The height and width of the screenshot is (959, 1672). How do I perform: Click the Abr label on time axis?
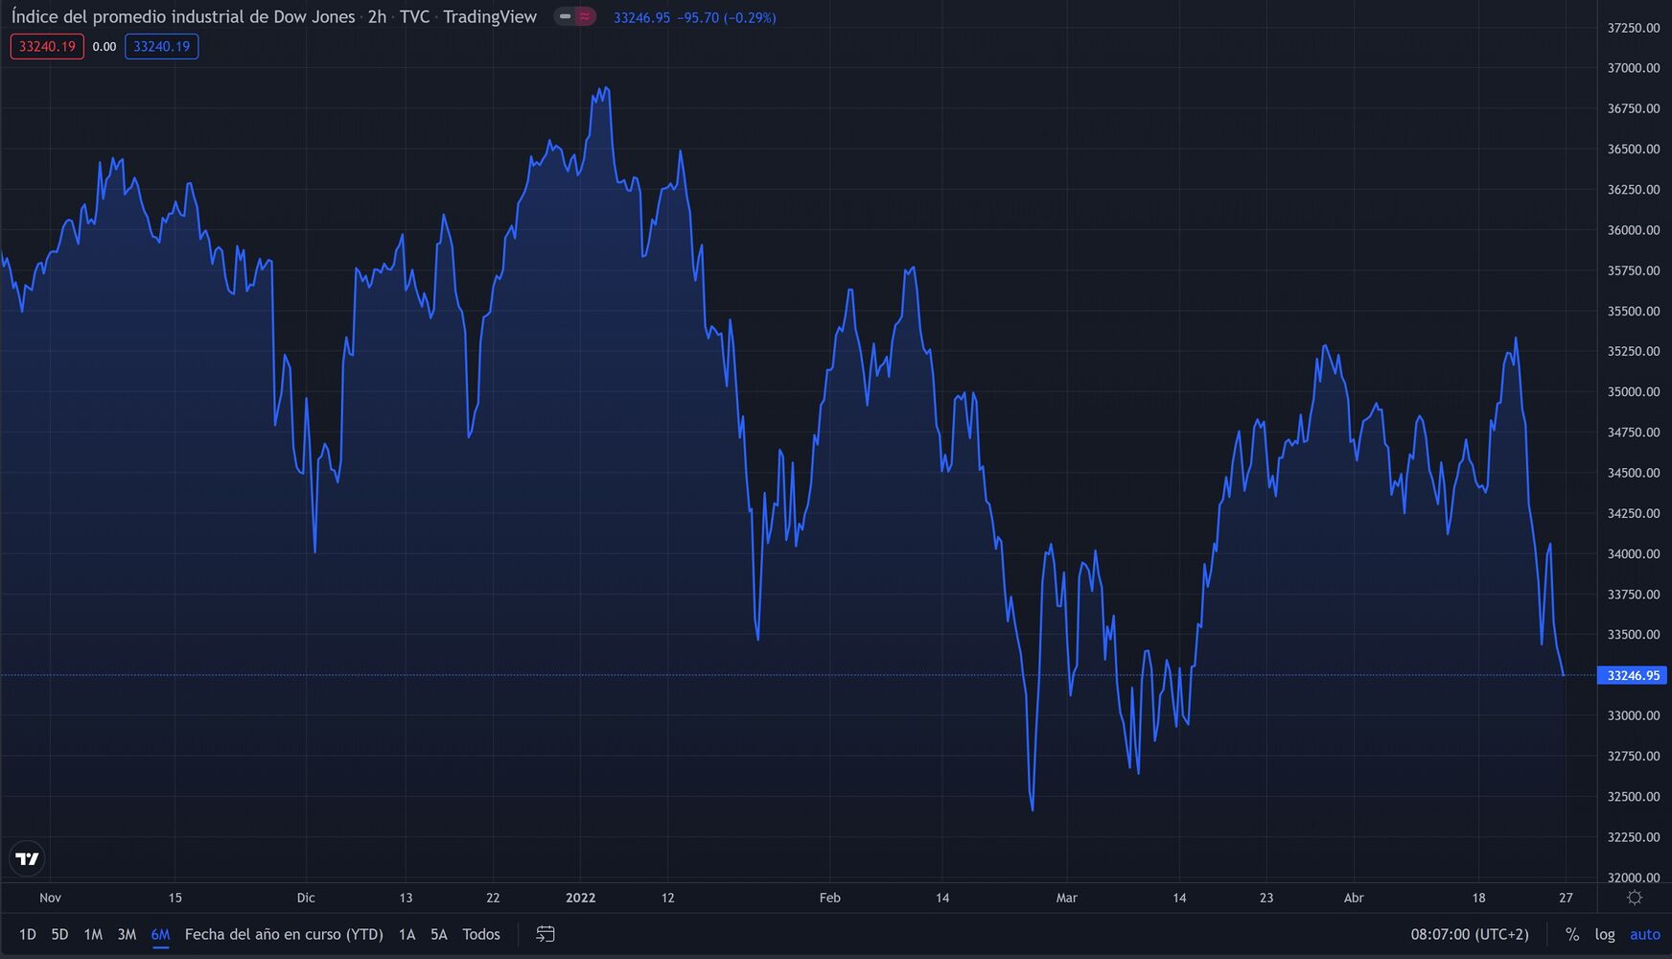point(1354,898)
